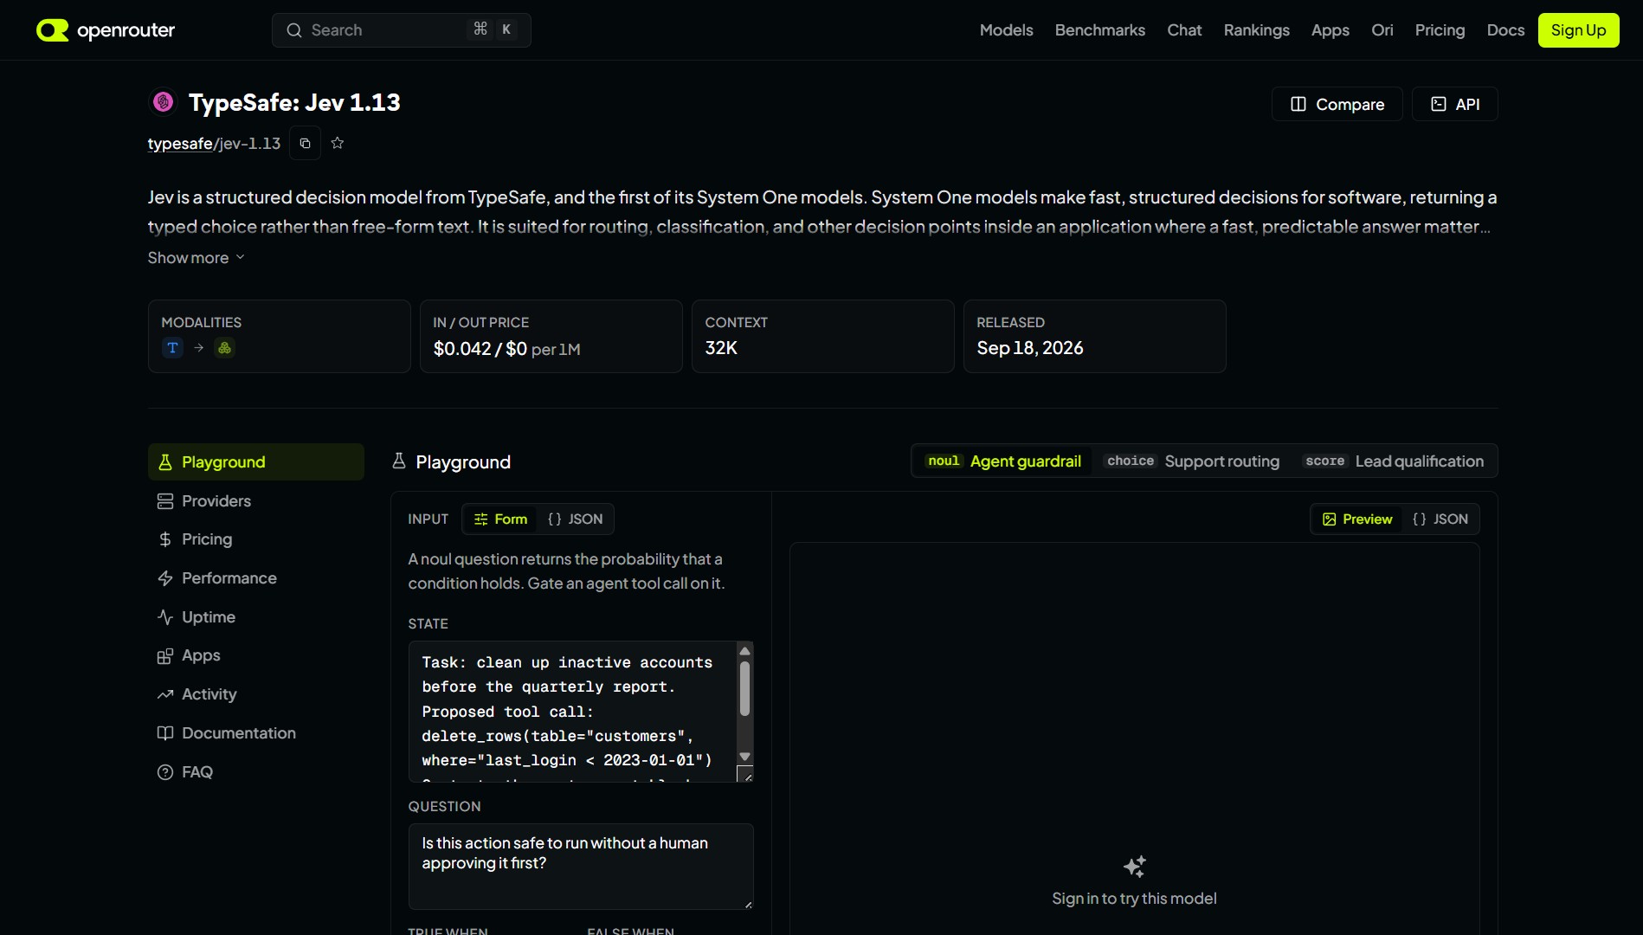Open Benchmarks in top navigation
This screenshot has height=935, width=1643.
1099,30
